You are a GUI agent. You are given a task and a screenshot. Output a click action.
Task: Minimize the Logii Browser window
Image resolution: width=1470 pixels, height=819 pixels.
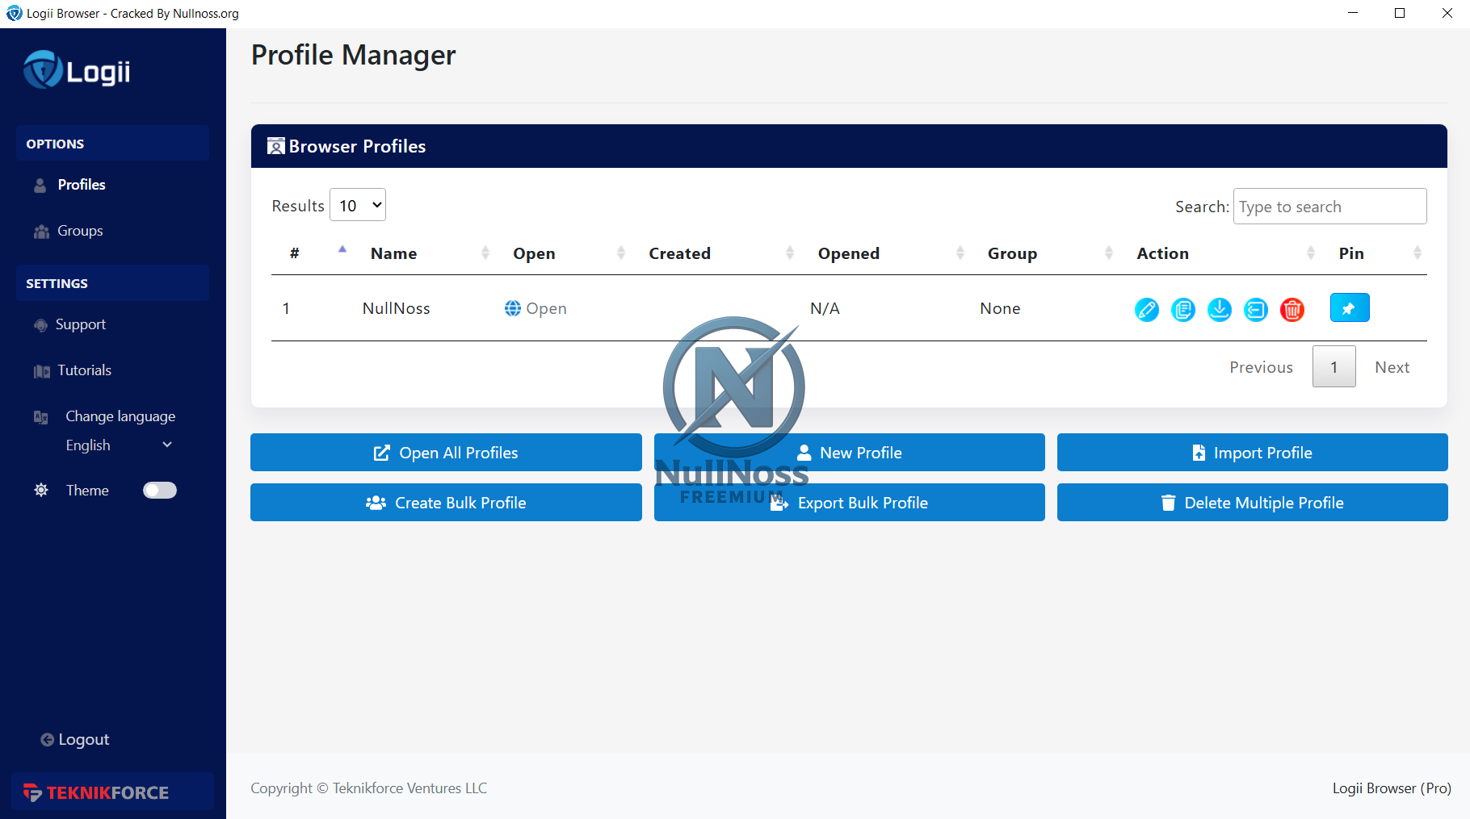[x=1353, y=13]
